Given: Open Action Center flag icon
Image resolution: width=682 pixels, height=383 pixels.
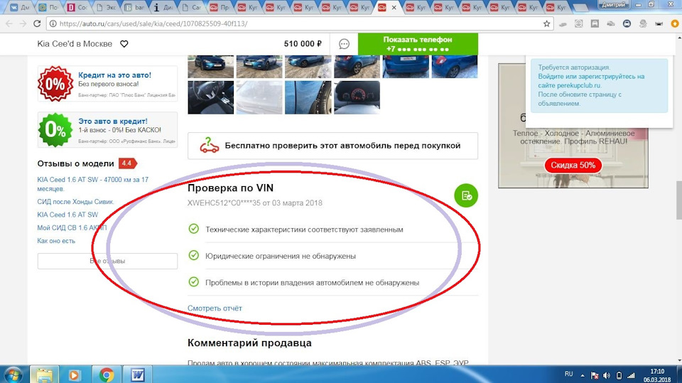Looking at the screenshot, I should tap(594, 375).
